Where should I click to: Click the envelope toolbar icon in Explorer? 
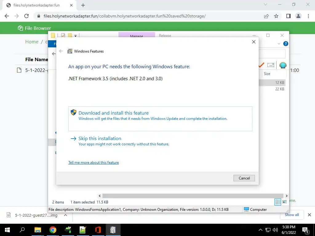271,65
